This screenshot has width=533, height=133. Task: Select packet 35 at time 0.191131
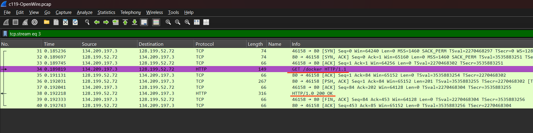(266, 75)
